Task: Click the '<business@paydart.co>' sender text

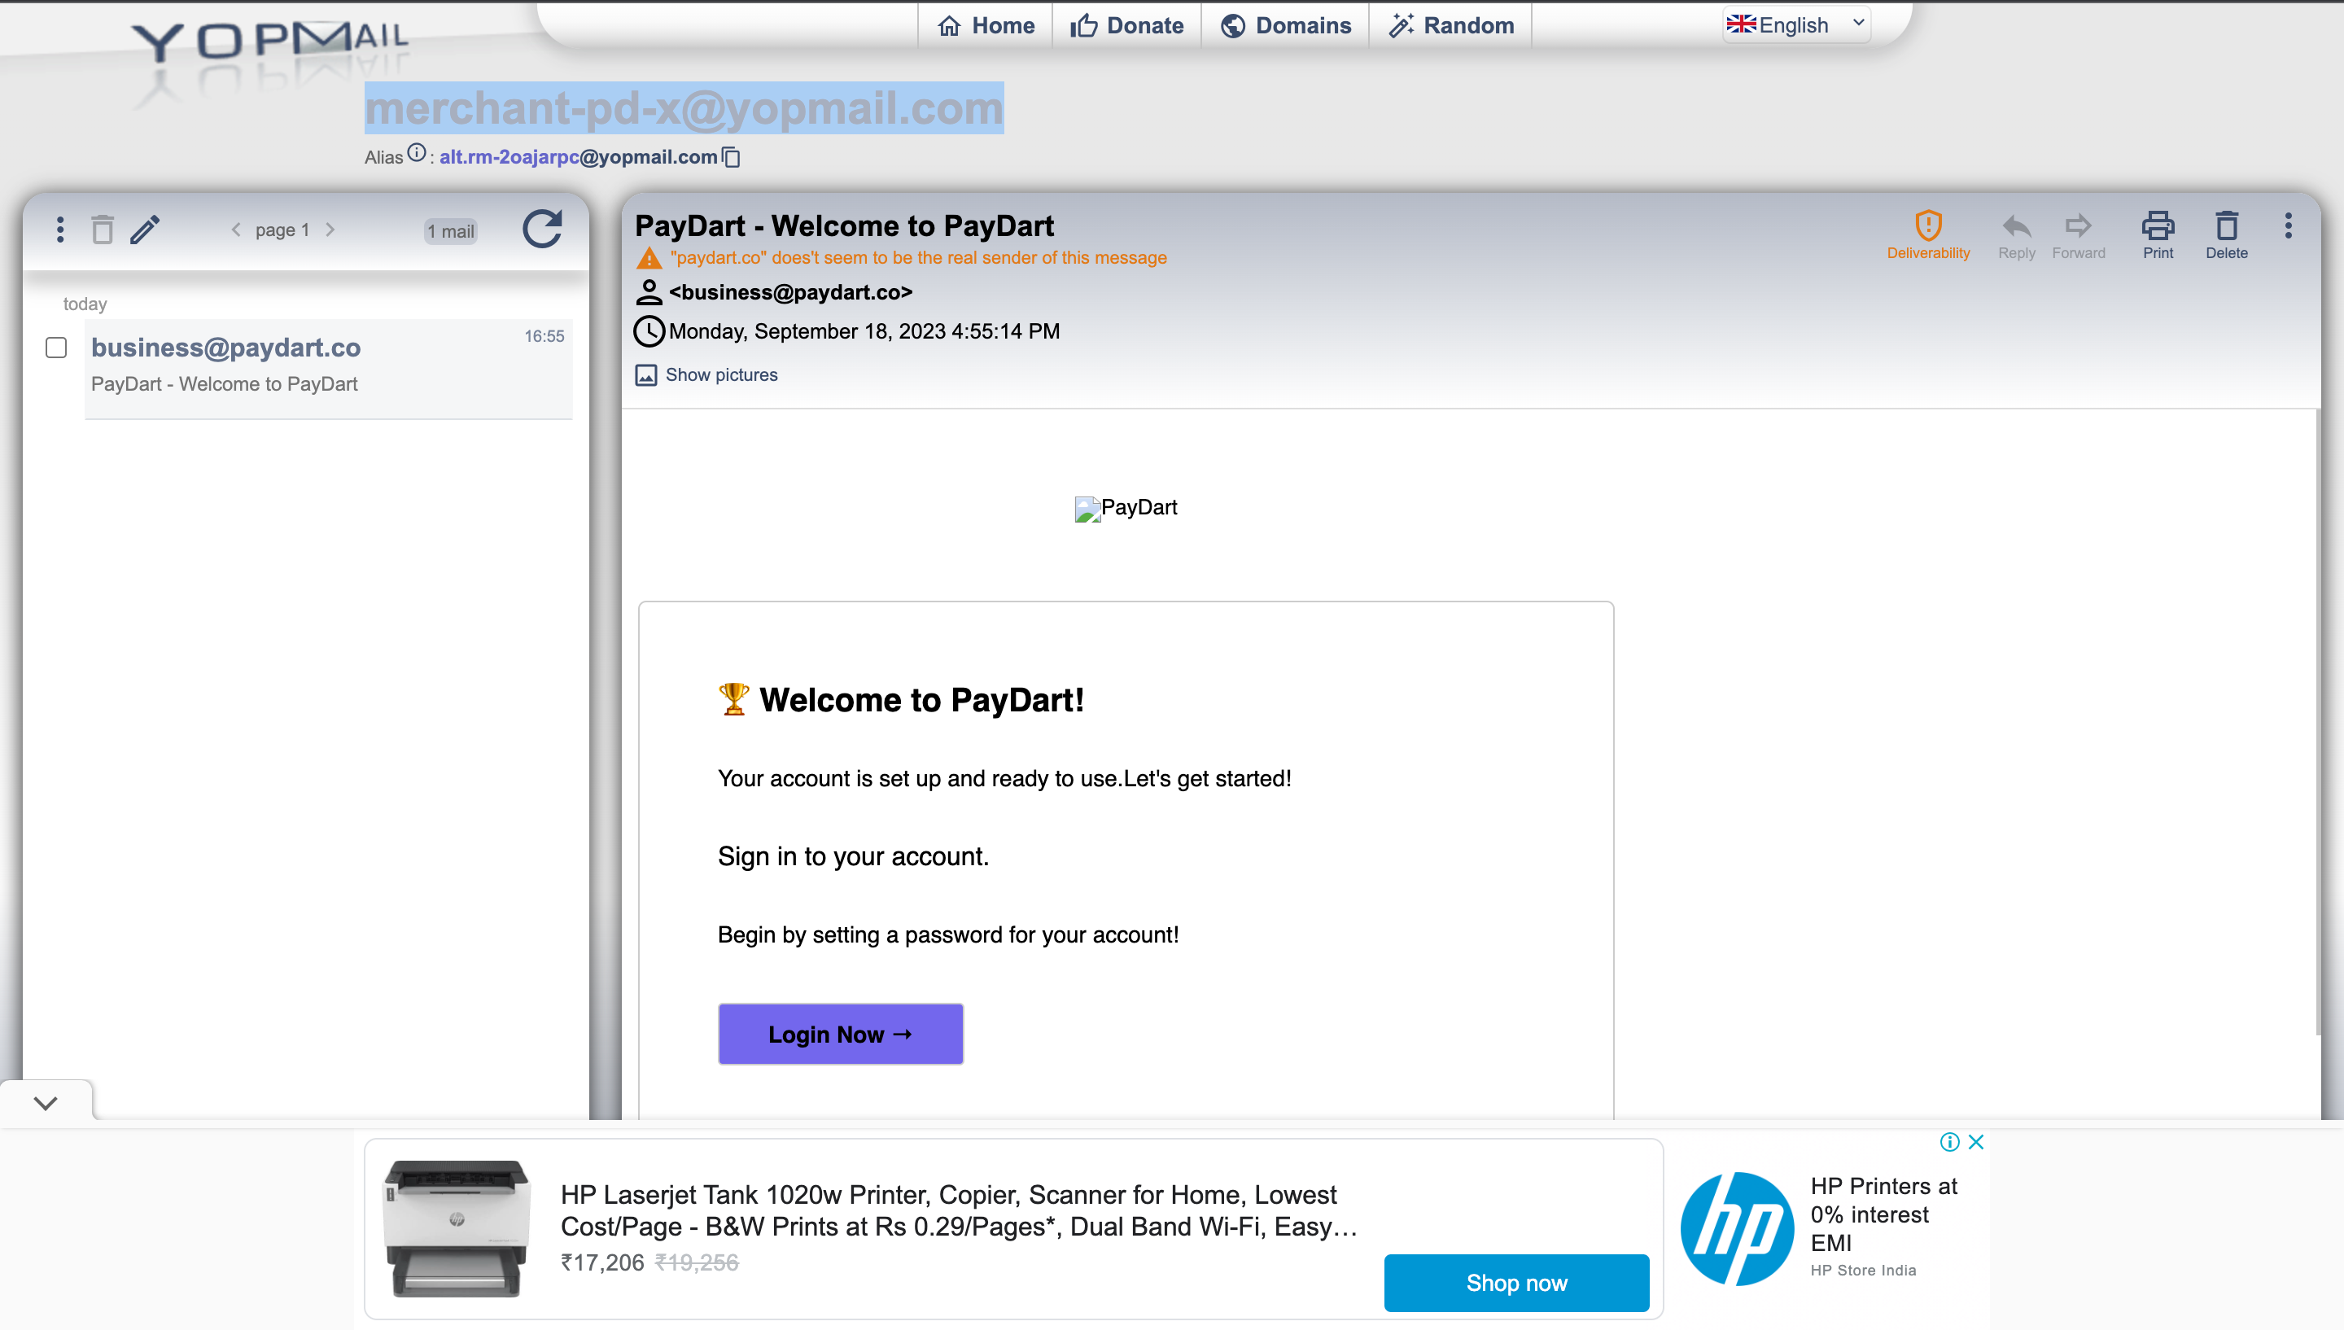Action: [x=791, y=292]
